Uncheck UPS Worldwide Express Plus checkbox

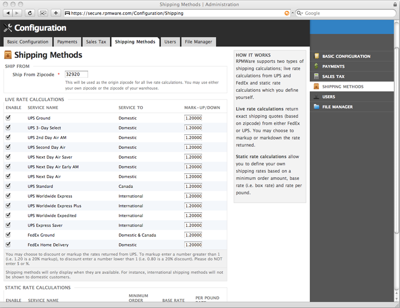coord(8,205)
